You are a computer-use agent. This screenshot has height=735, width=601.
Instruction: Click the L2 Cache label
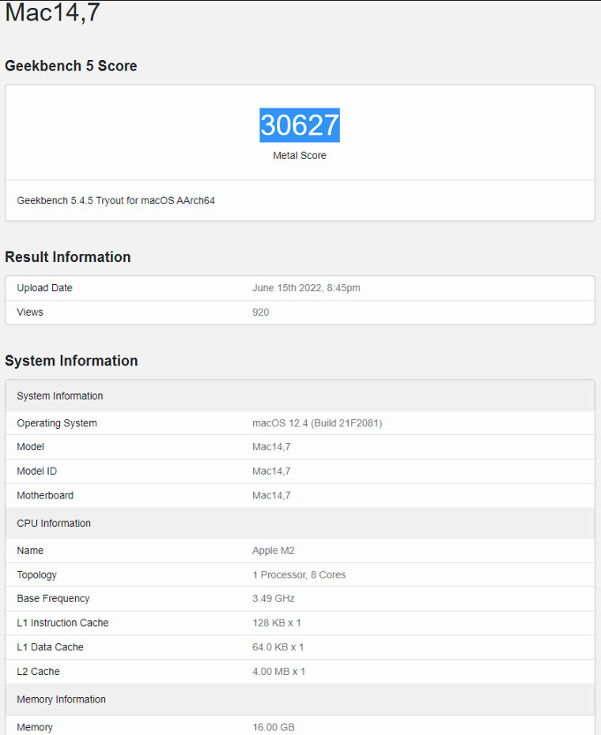tap(38, 672)
